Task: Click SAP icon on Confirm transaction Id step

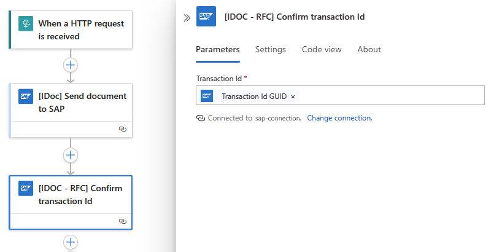Action: tap(26, 189)
